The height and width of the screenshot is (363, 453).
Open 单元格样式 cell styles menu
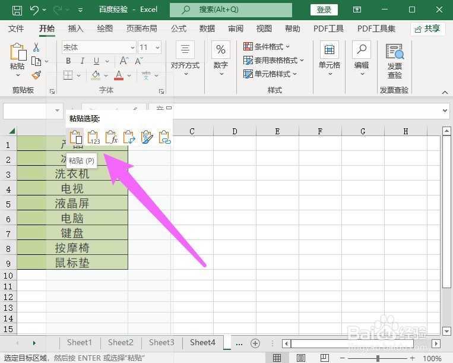pyautogui.click(x=270, y=74)
